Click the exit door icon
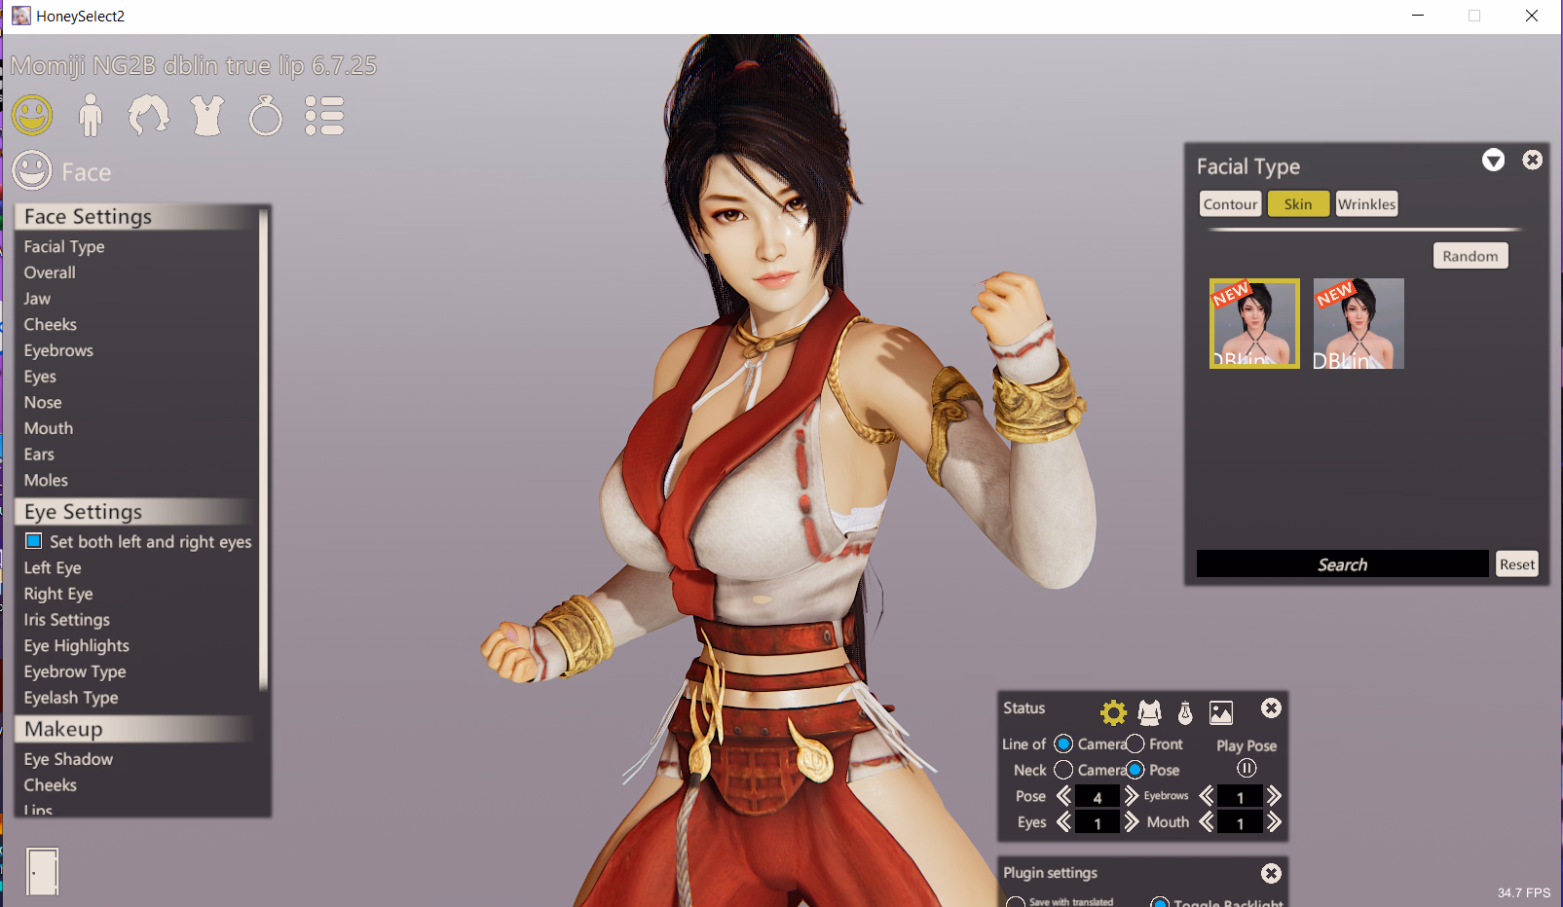 tap(42, 871)
